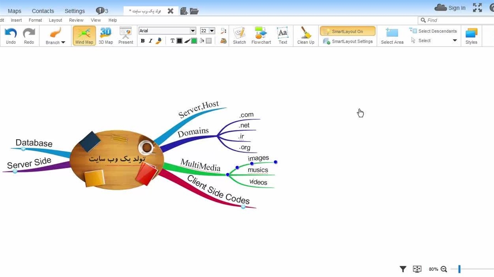Open an existing map folder icon

pyautogui.click(x=194, y=11)
